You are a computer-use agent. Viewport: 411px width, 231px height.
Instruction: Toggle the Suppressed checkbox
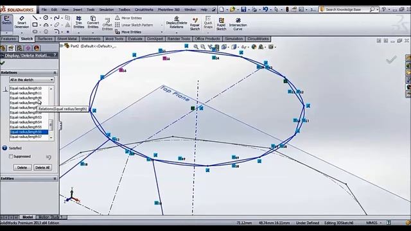click(x=11, y=157)
